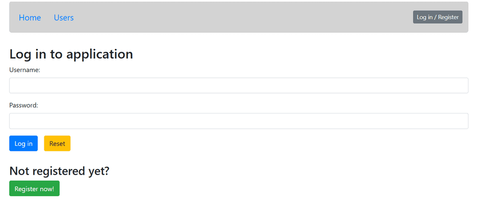Submit credentials using the Log in button
This screenshot has height=207, width=478.
[24, 144]
